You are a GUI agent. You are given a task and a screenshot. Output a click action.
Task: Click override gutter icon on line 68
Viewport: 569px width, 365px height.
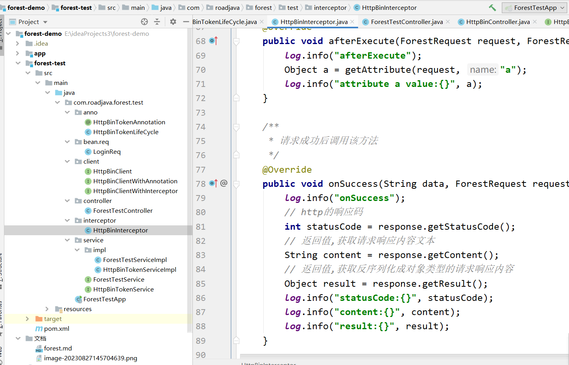point(213,41)
